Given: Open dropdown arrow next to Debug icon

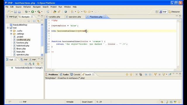Looking at the screenshot, I should [x=29, y=12].
